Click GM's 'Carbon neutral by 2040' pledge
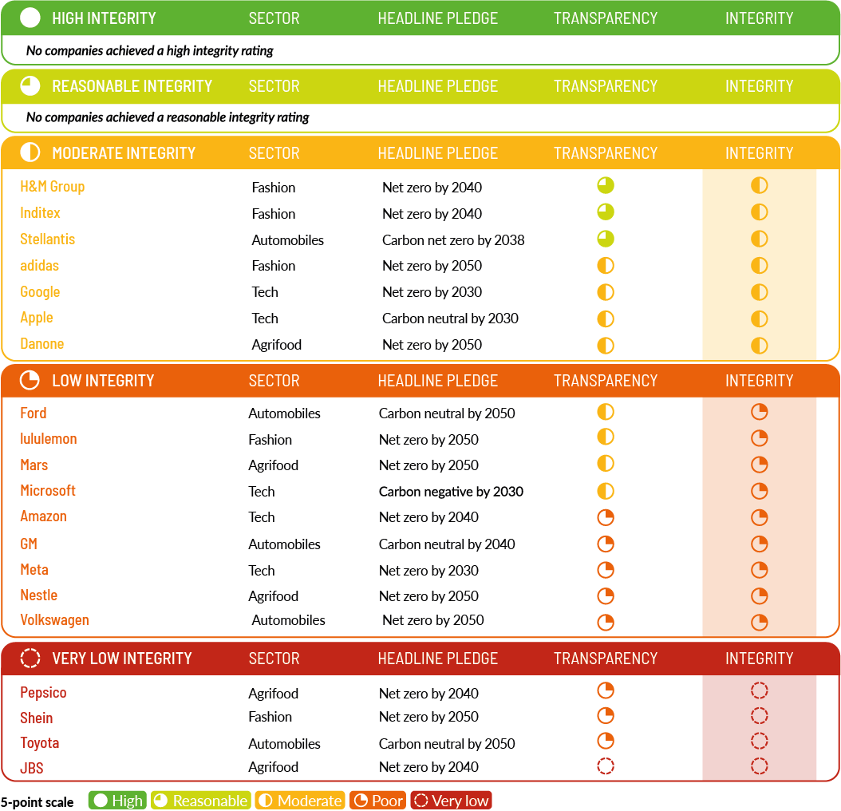 pyautogui.click(x=446, y=544)
